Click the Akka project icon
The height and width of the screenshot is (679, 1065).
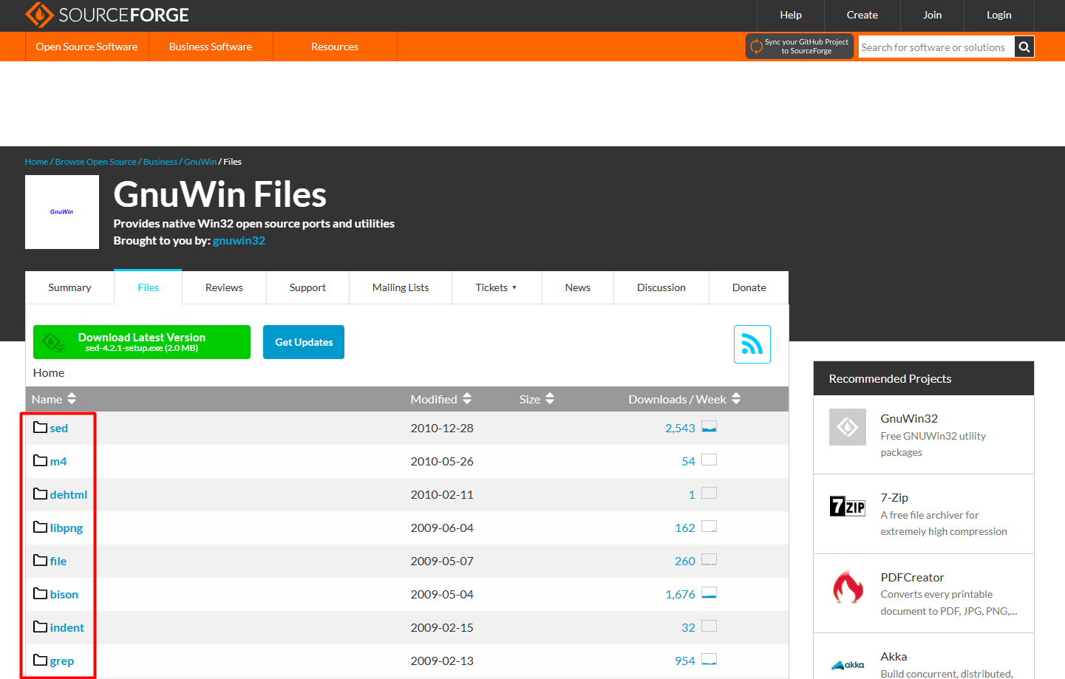click(847, 665)
